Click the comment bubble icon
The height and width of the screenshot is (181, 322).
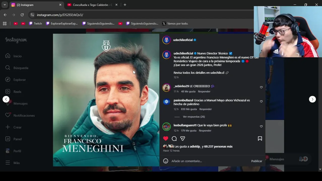[174, 139]
